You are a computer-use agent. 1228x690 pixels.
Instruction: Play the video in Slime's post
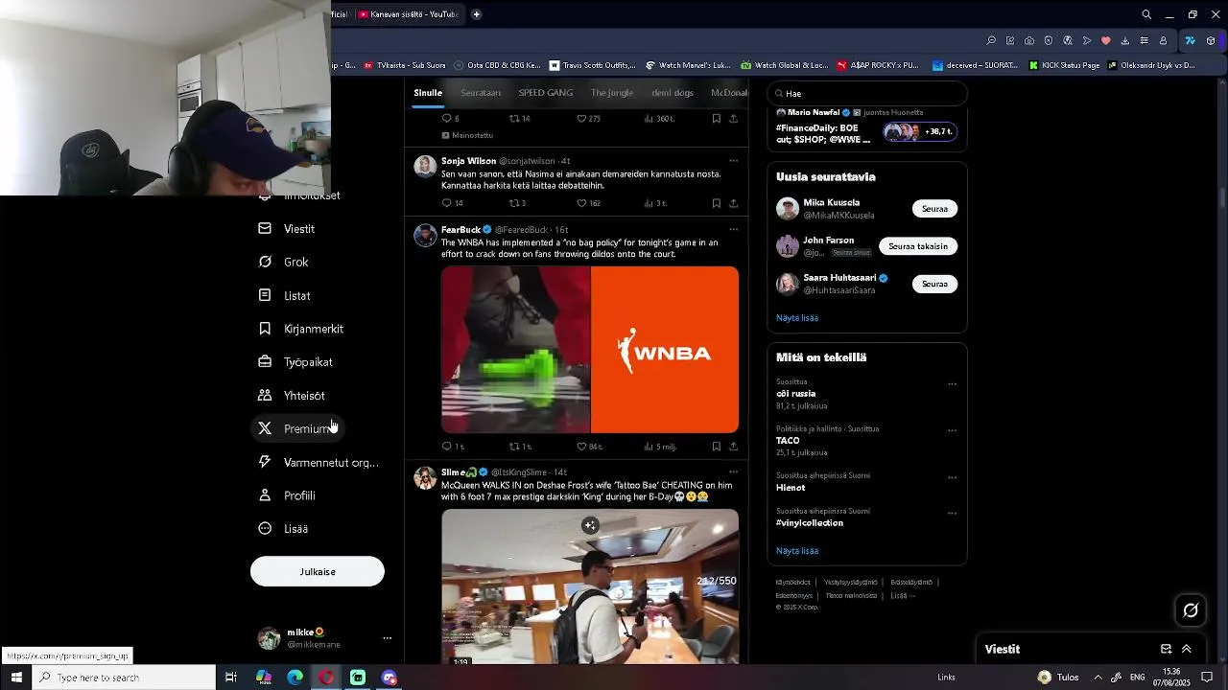[590, 586]
